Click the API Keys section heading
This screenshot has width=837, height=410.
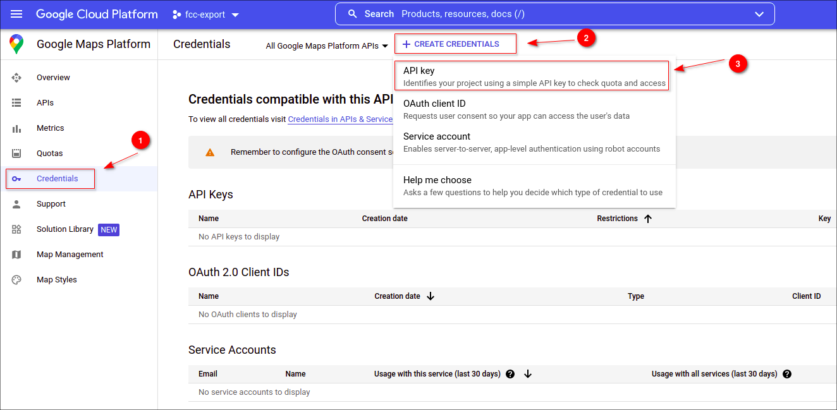[211, 195]
